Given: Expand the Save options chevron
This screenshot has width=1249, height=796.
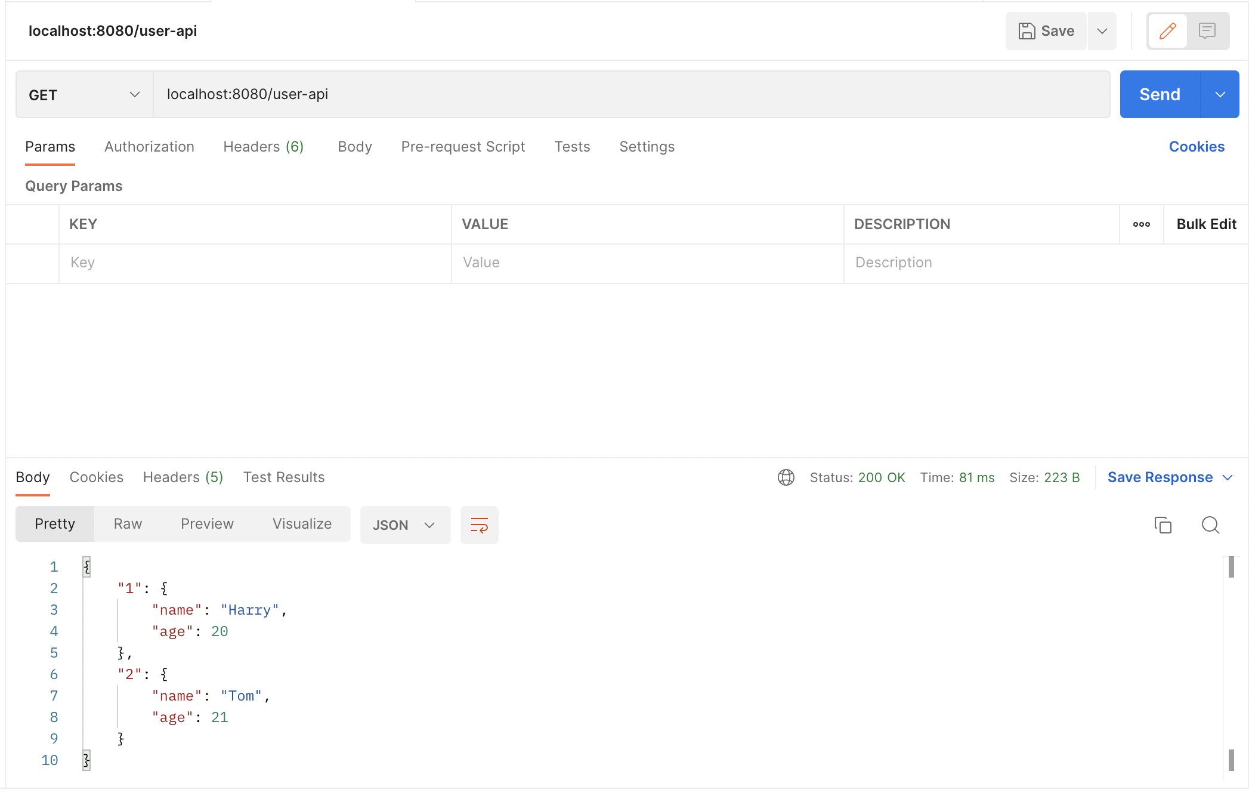Looking at the screenshot, I should [x=1102, y=31].
